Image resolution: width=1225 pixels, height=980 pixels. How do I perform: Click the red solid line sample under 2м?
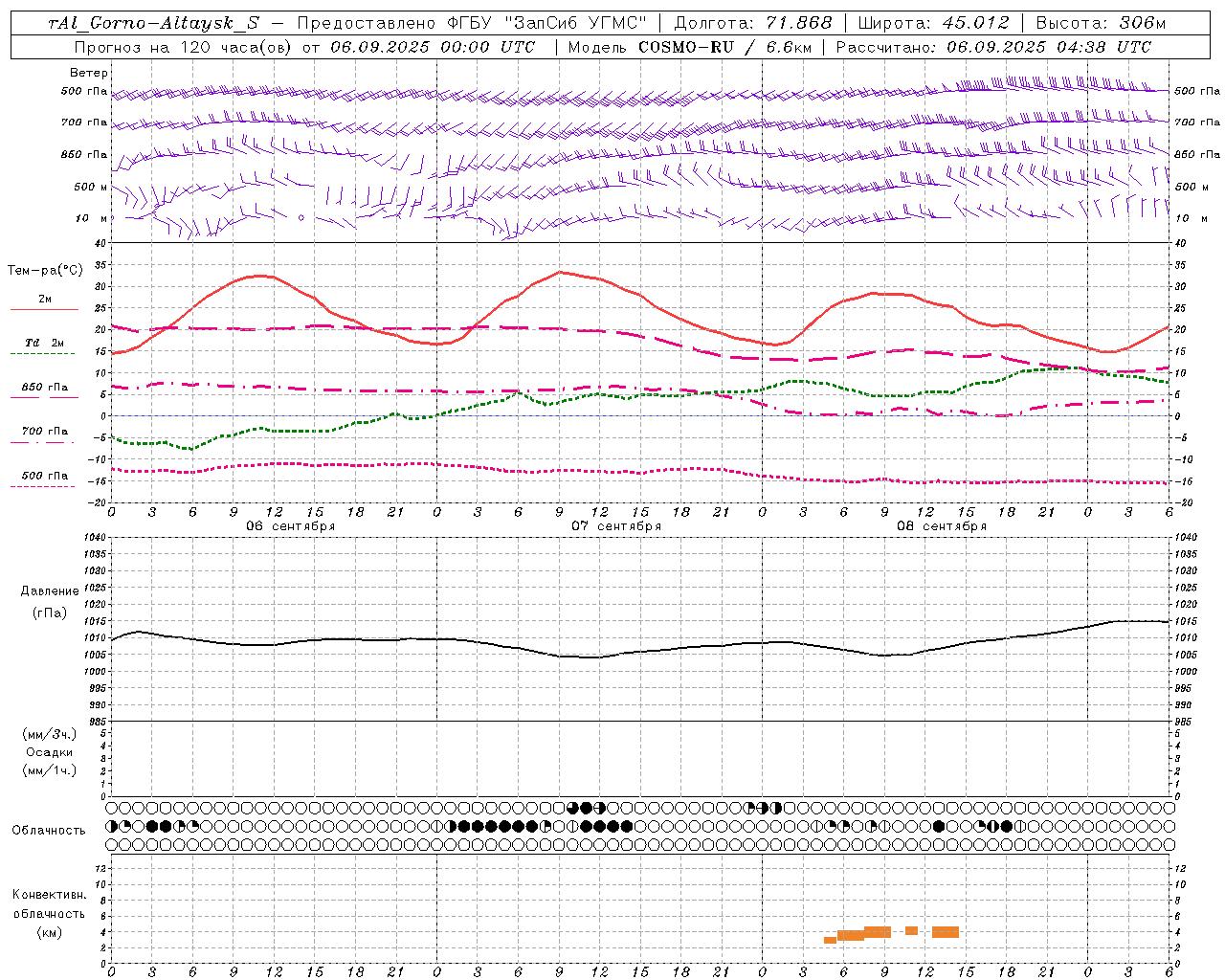[x=44, y=309]
